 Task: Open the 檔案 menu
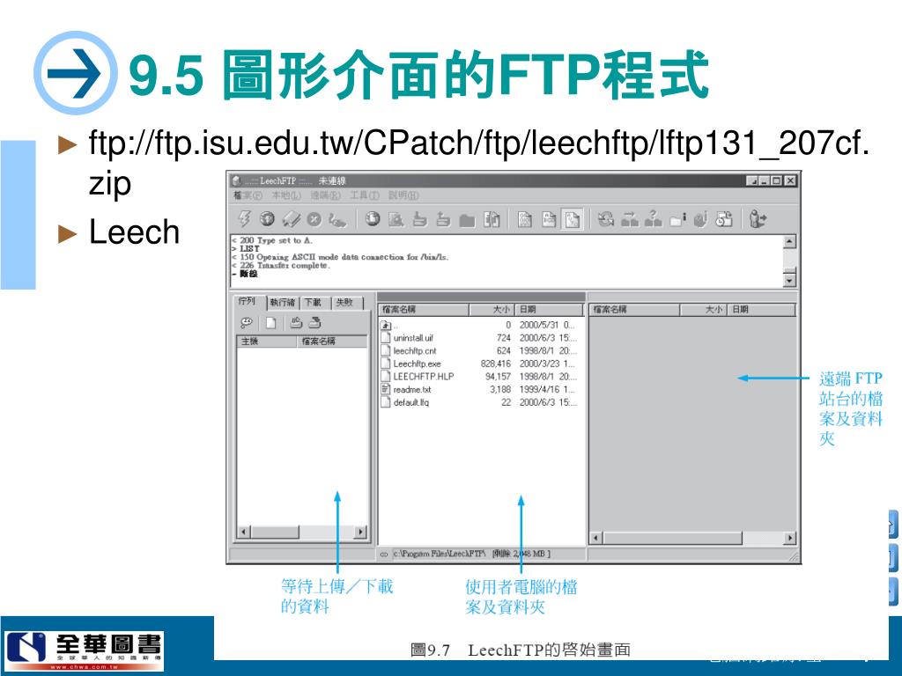248,195
